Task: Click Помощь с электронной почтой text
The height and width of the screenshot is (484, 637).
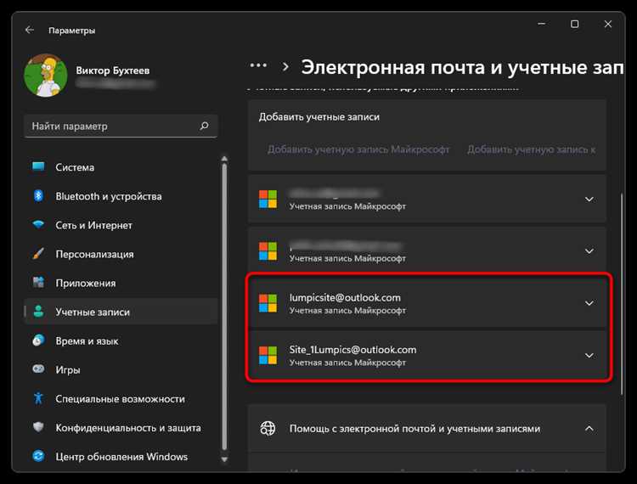Action: pos(414,428)
